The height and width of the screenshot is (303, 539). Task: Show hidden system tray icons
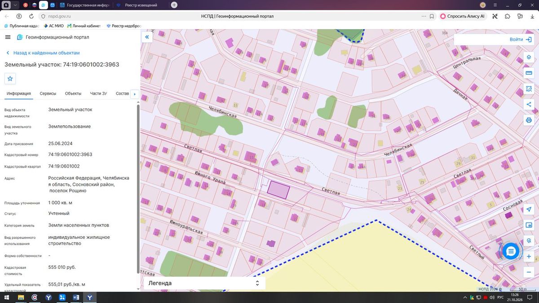click(465, 298)
